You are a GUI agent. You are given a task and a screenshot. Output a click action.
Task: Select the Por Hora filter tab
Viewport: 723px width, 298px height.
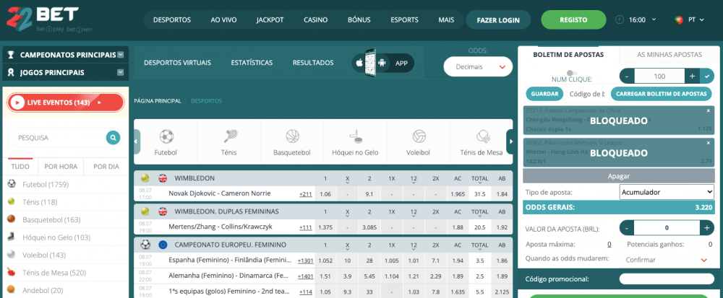[61, 167]
